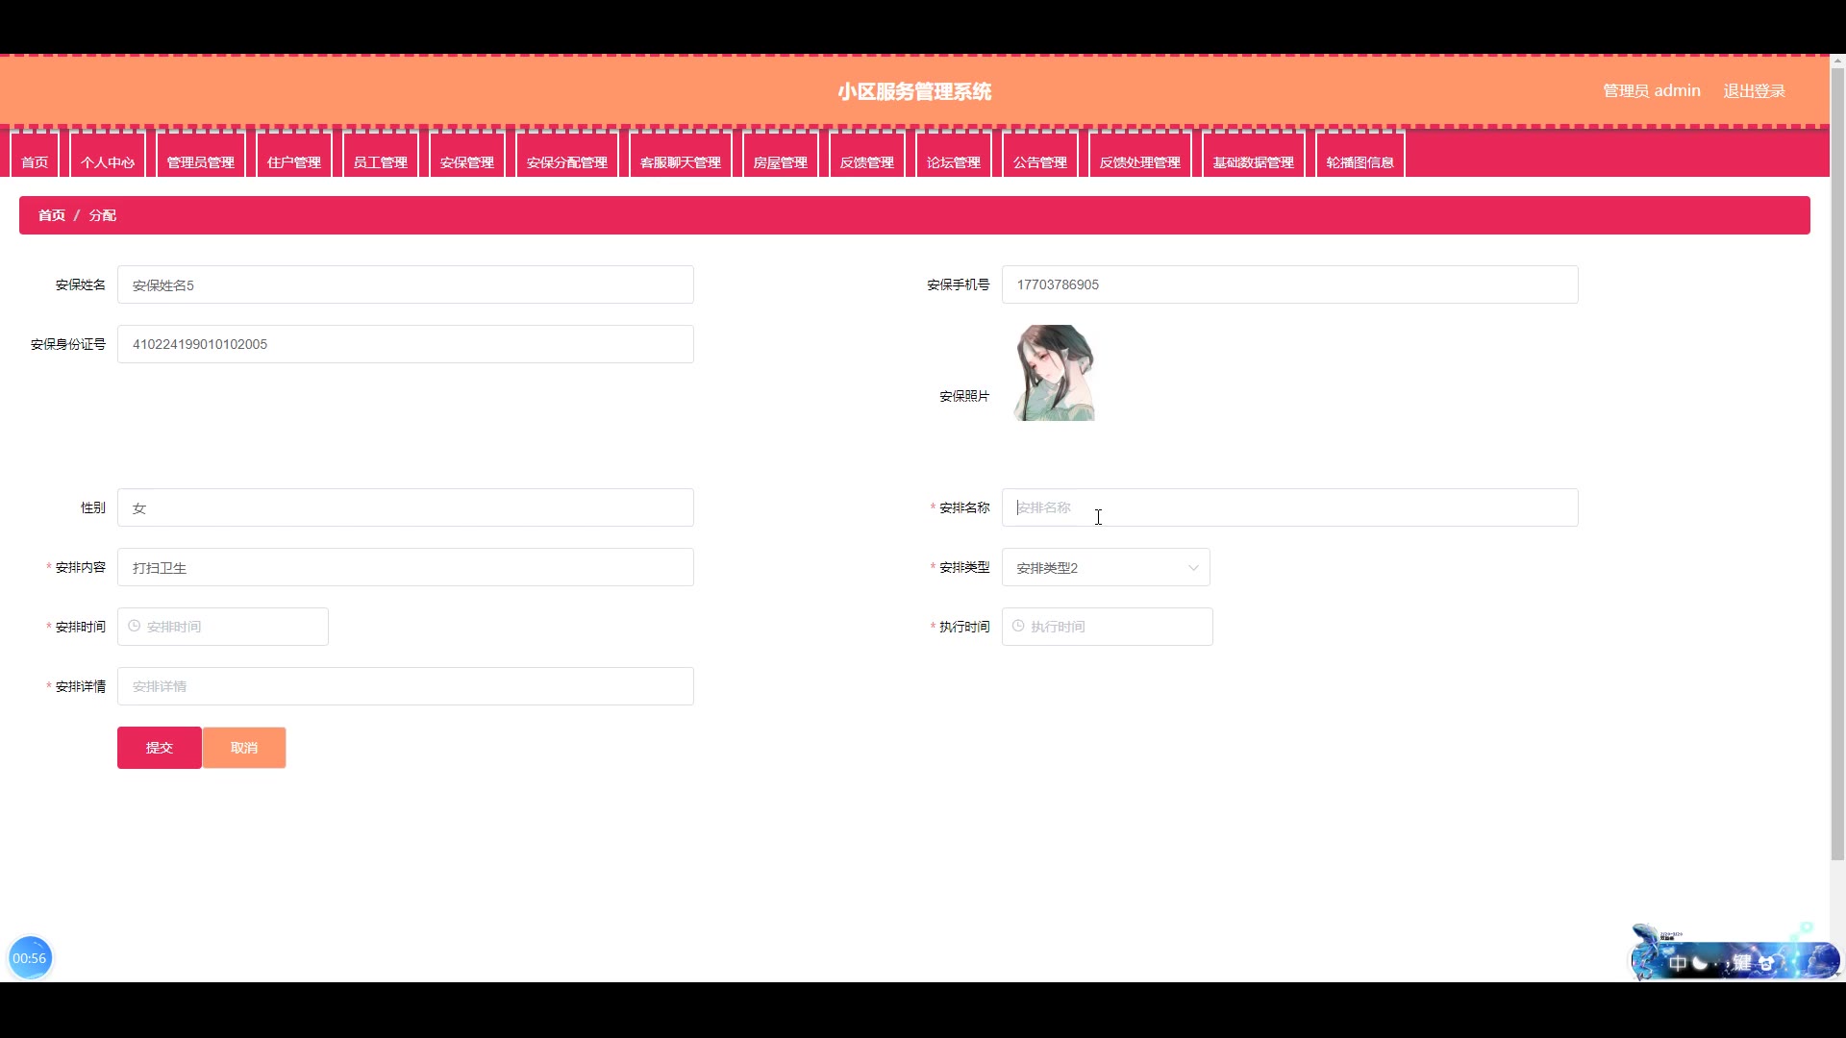Click the clock icon in 安排时间 field
1846x1038 pixels.
(135, 626)
